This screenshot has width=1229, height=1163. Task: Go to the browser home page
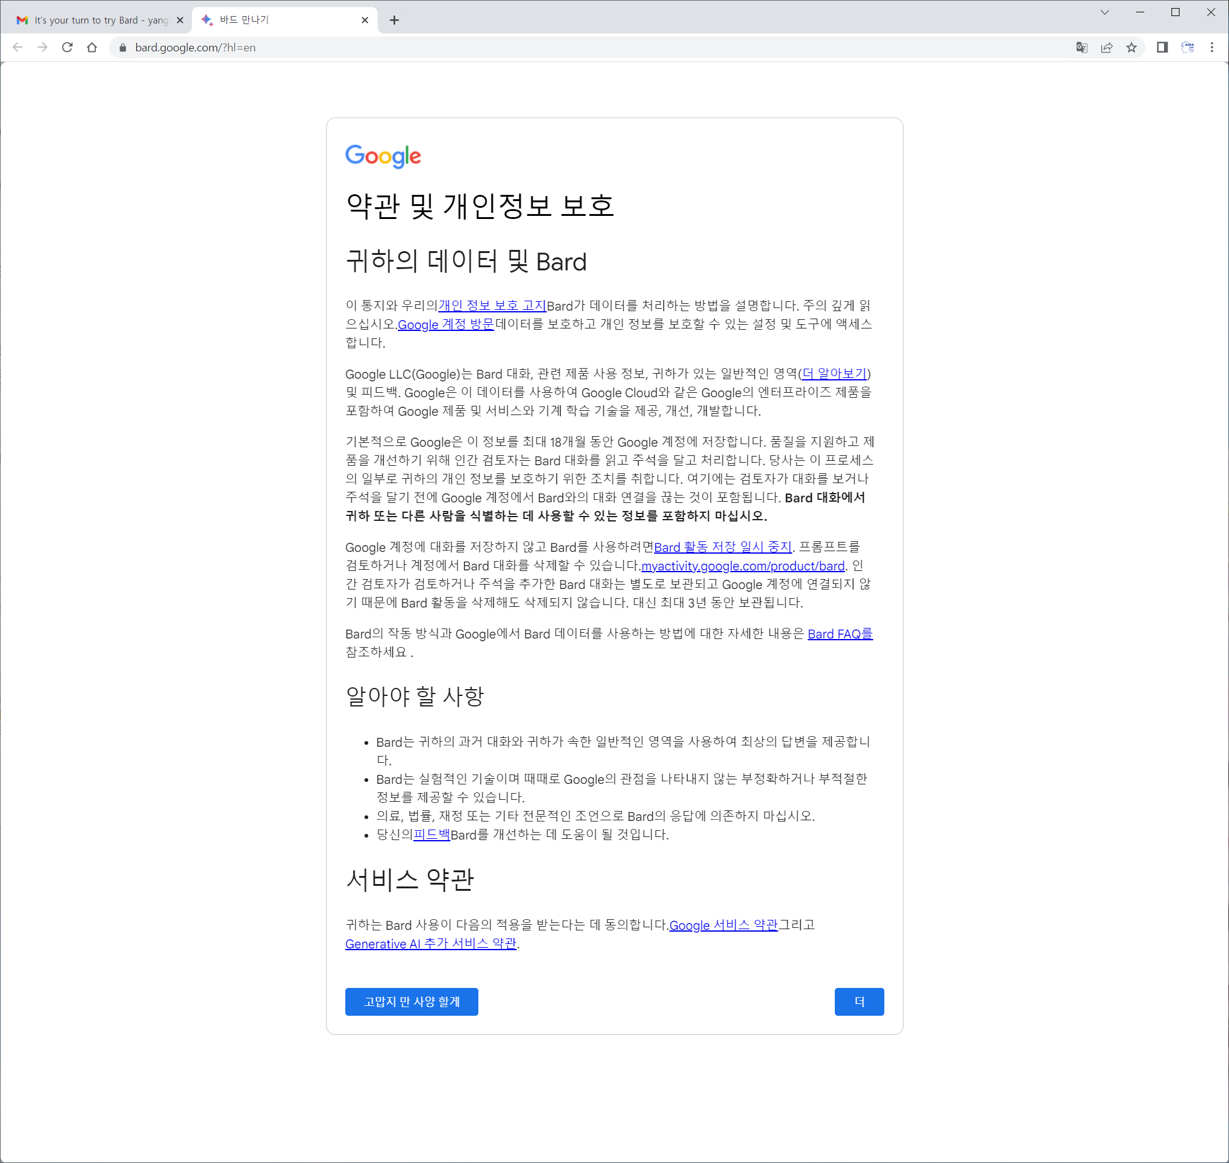pos(92,47)
